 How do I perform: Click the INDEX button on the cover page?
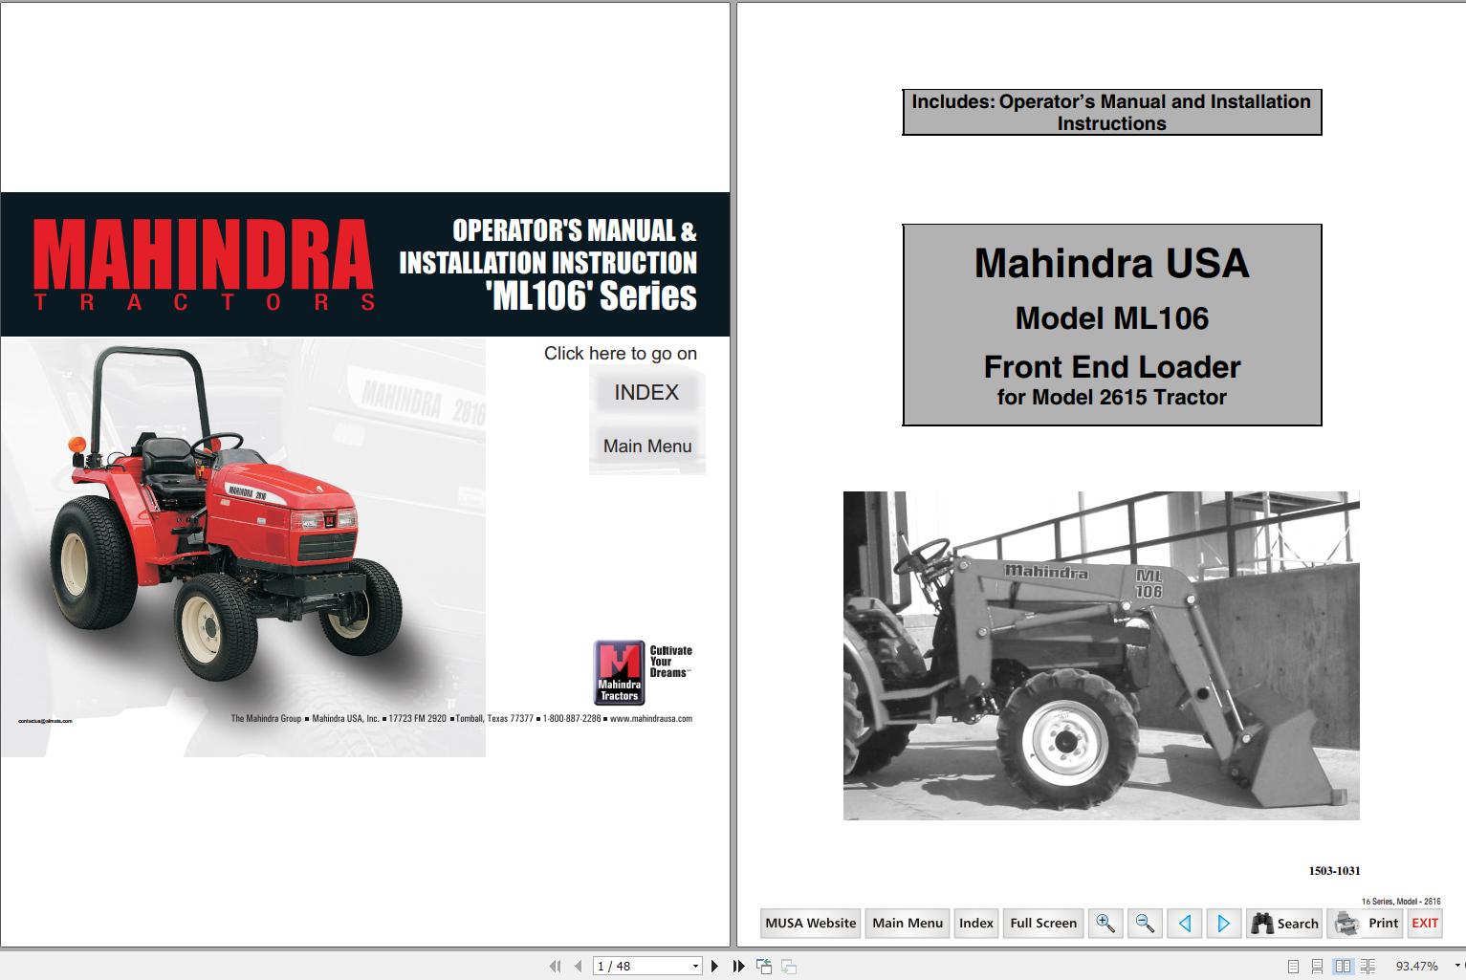[x=645, y=391]
